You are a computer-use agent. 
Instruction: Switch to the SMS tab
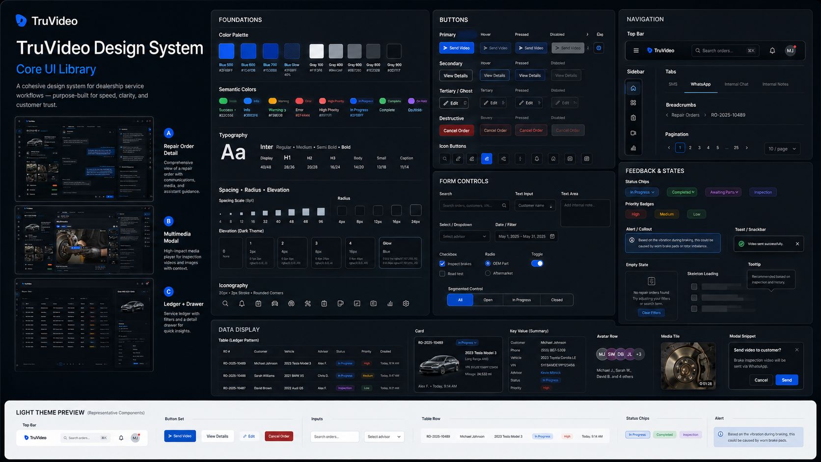tap(673, 84)
